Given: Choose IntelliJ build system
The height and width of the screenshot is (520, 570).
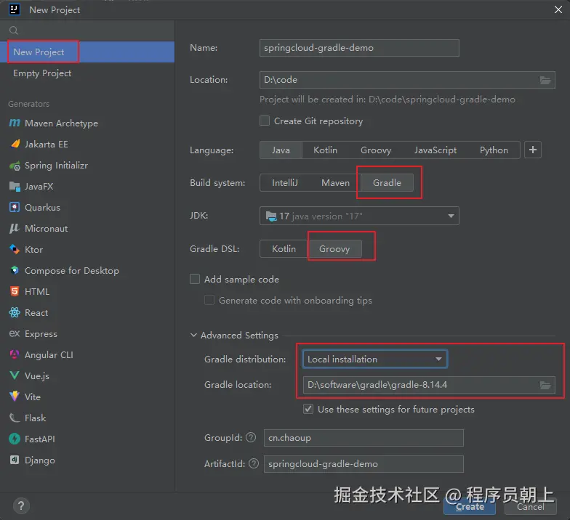Looking at the screenshot, I should point(285,183).
